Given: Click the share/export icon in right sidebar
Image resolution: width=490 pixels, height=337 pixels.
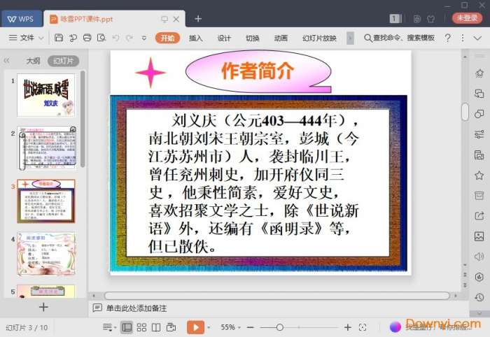Looking at the screenshot, I should [x=479, y=215].
